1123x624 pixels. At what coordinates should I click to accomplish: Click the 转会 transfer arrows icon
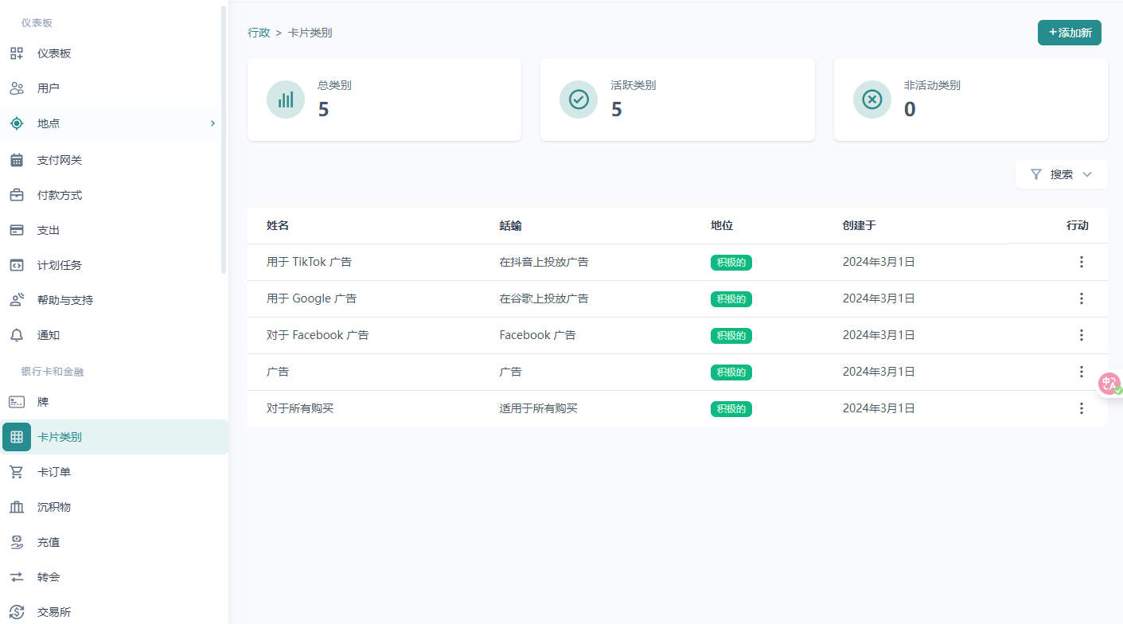(x=17, y=577)
